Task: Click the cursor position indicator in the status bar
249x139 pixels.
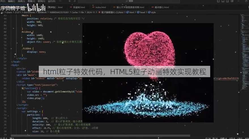Action: point(212,138)
